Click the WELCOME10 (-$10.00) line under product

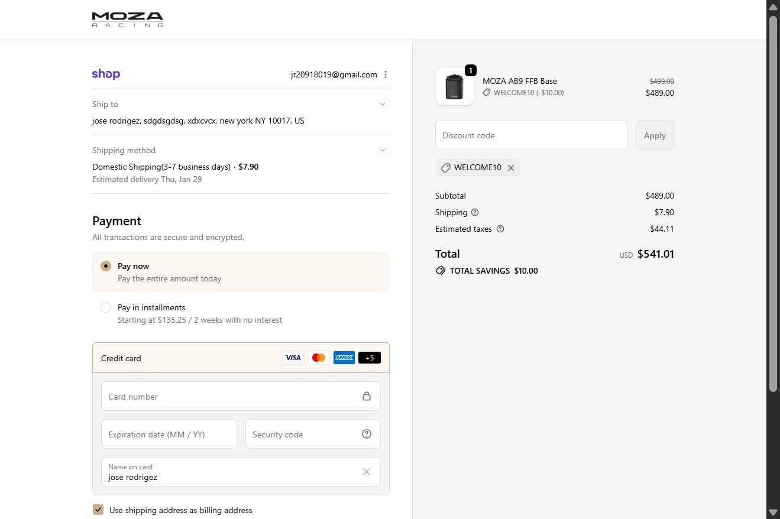coord(523,93)
